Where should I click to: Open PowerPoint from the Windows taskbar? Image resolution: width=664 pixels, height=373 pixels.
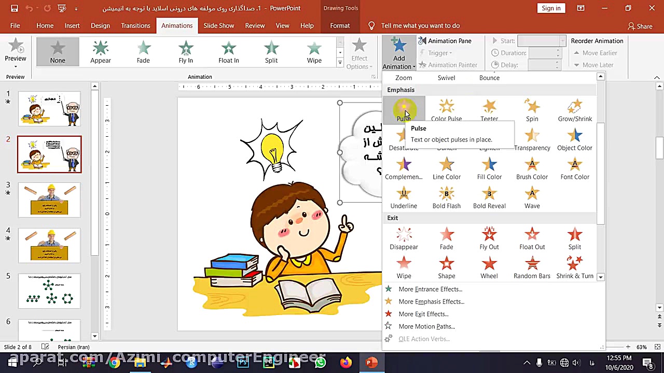370,363
